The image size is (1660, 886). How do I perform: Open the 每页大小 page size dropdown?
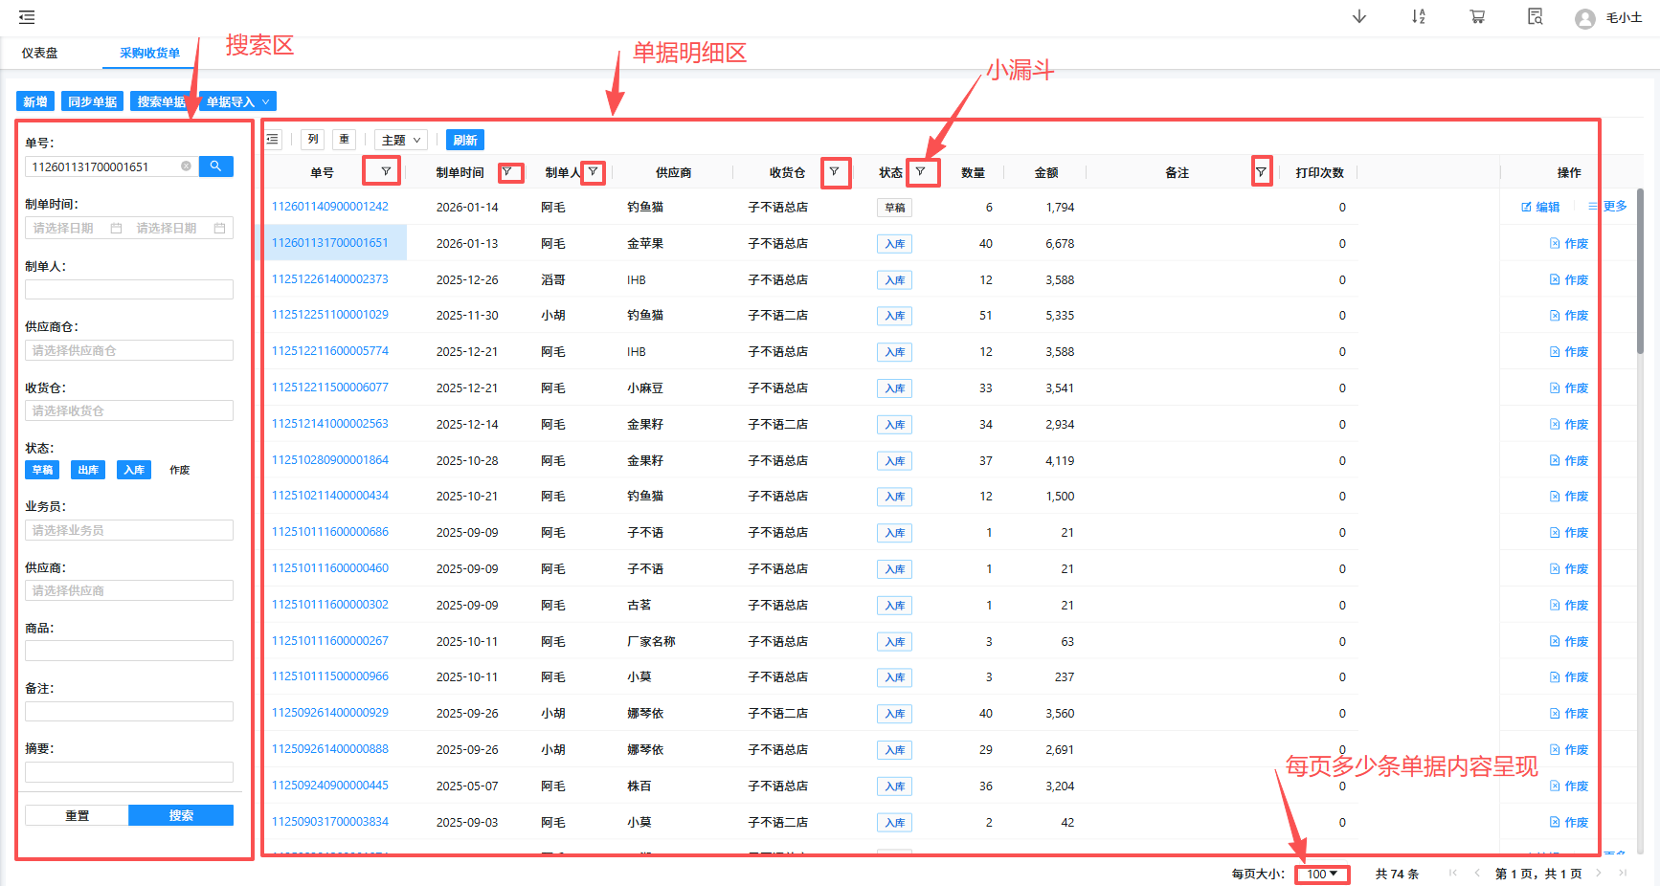(x=1322, y=874)
